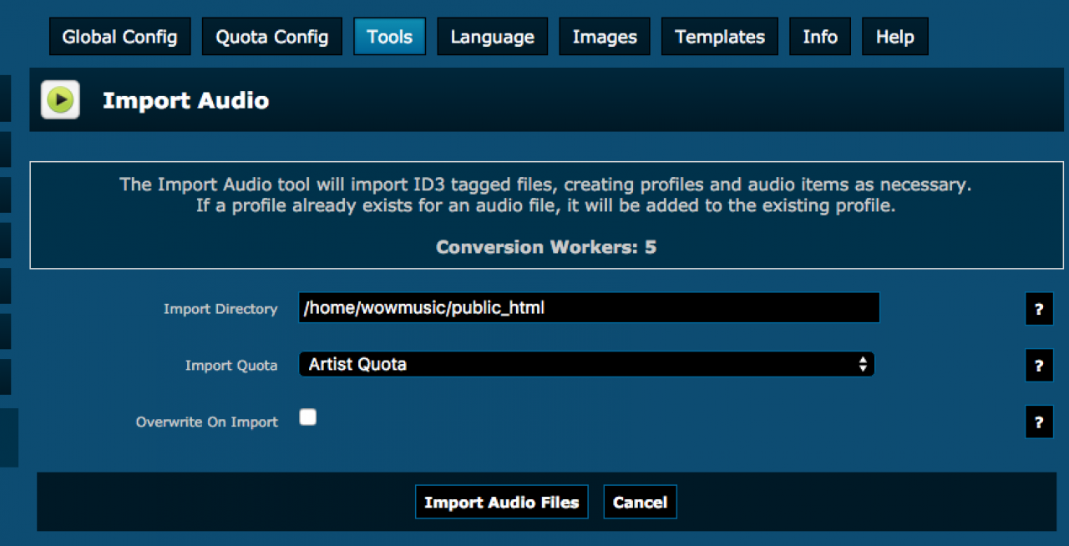1069x546 pixels.
Task: Open the Images tab
Action: (x=605, y=37)
